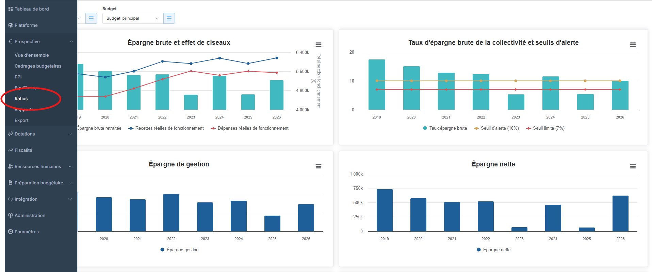Open Cadrages budgétaires in the sidebar

(x=38, y=66)
